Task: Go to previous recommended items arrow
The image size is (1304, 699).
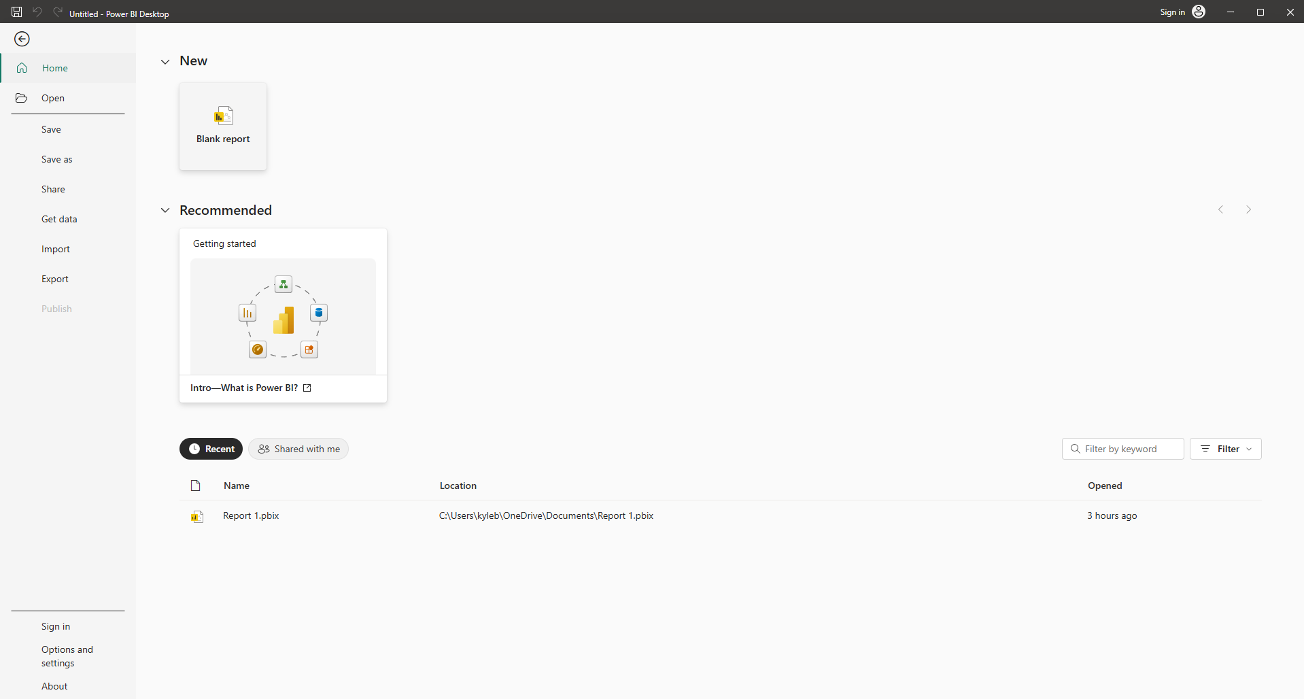Action: (x=1221, y=209)
